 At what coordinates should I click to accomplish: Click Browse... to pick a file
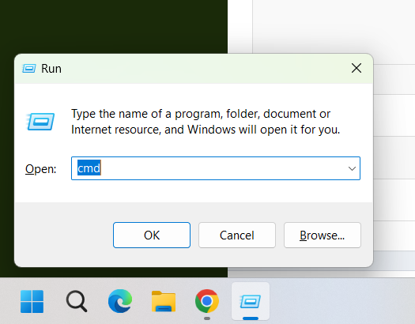(322, 235)
